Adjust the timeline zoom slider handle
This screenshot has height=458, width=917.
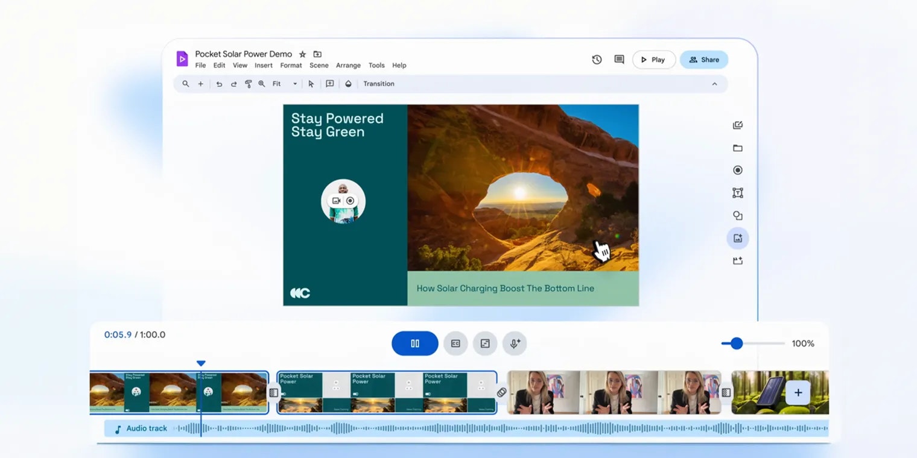click(x=736, y=343)
